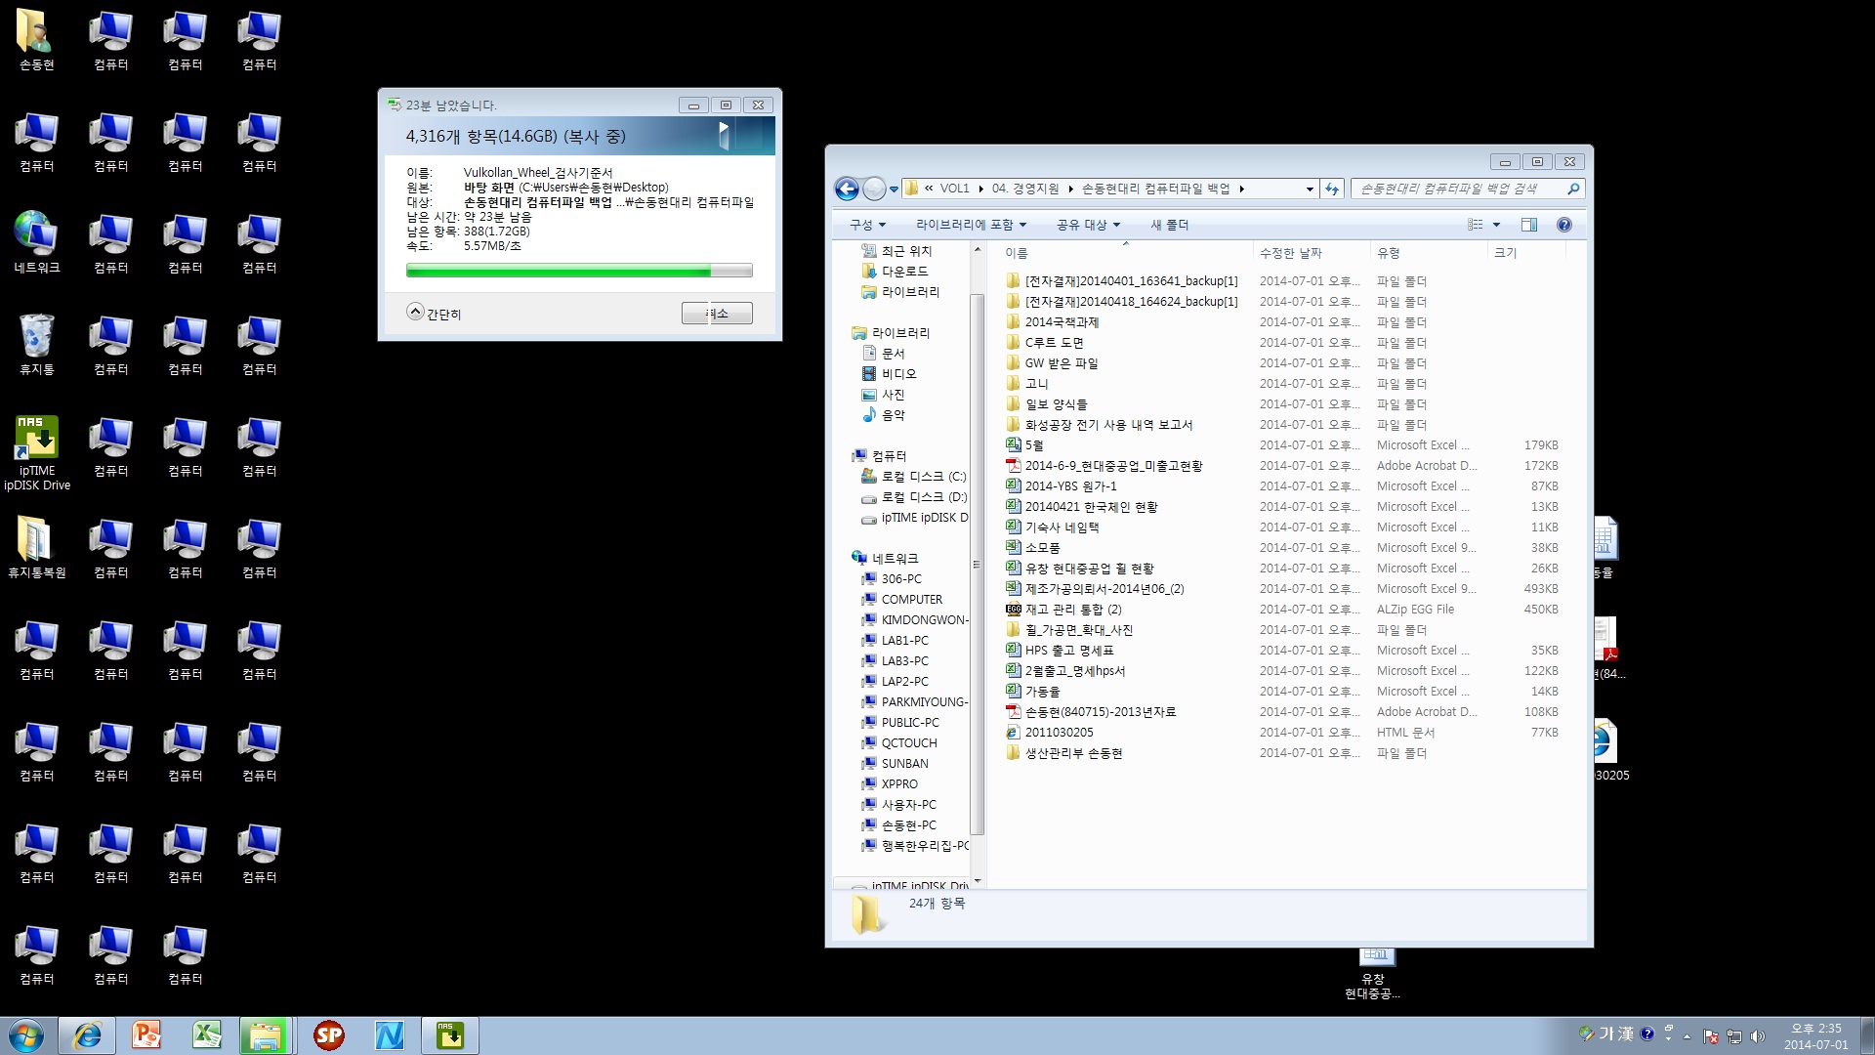Open Explorer help icon

[x=1564, y=225]
